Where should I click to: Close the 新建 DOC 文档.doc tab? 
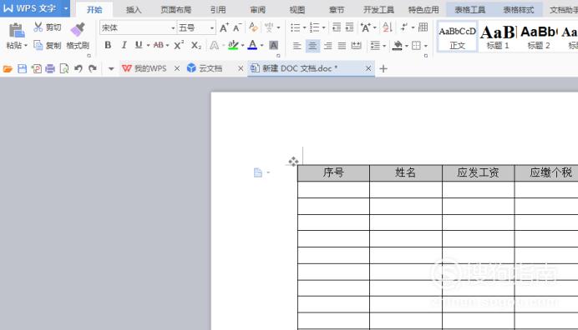(x=368, y=68)
